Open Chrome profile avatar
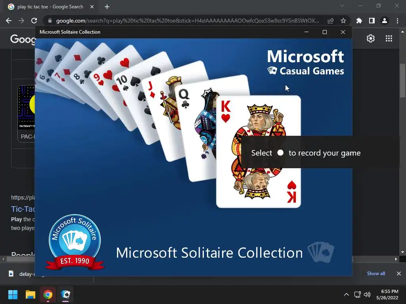Screen dimensions: 406x304 point(385,21)
